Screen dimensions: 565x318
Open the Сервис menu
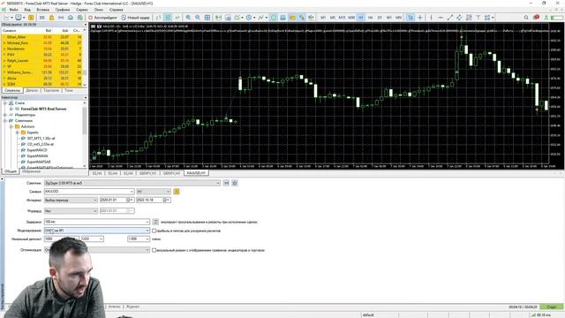point(82,10)
